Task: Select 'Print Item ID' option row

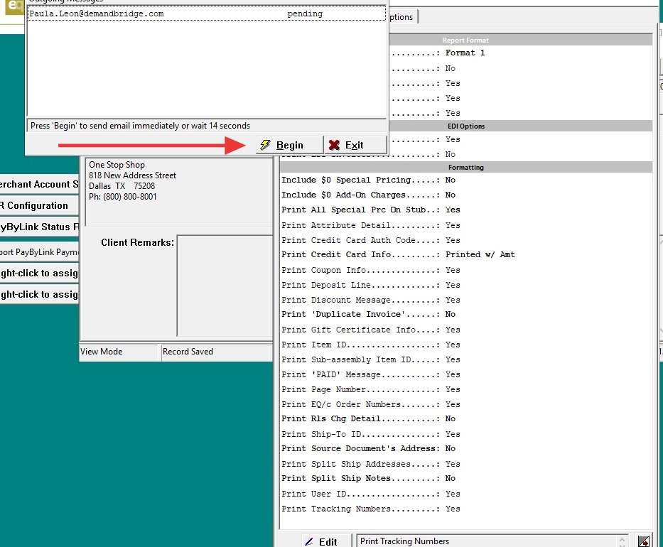Action: [465, 345]
